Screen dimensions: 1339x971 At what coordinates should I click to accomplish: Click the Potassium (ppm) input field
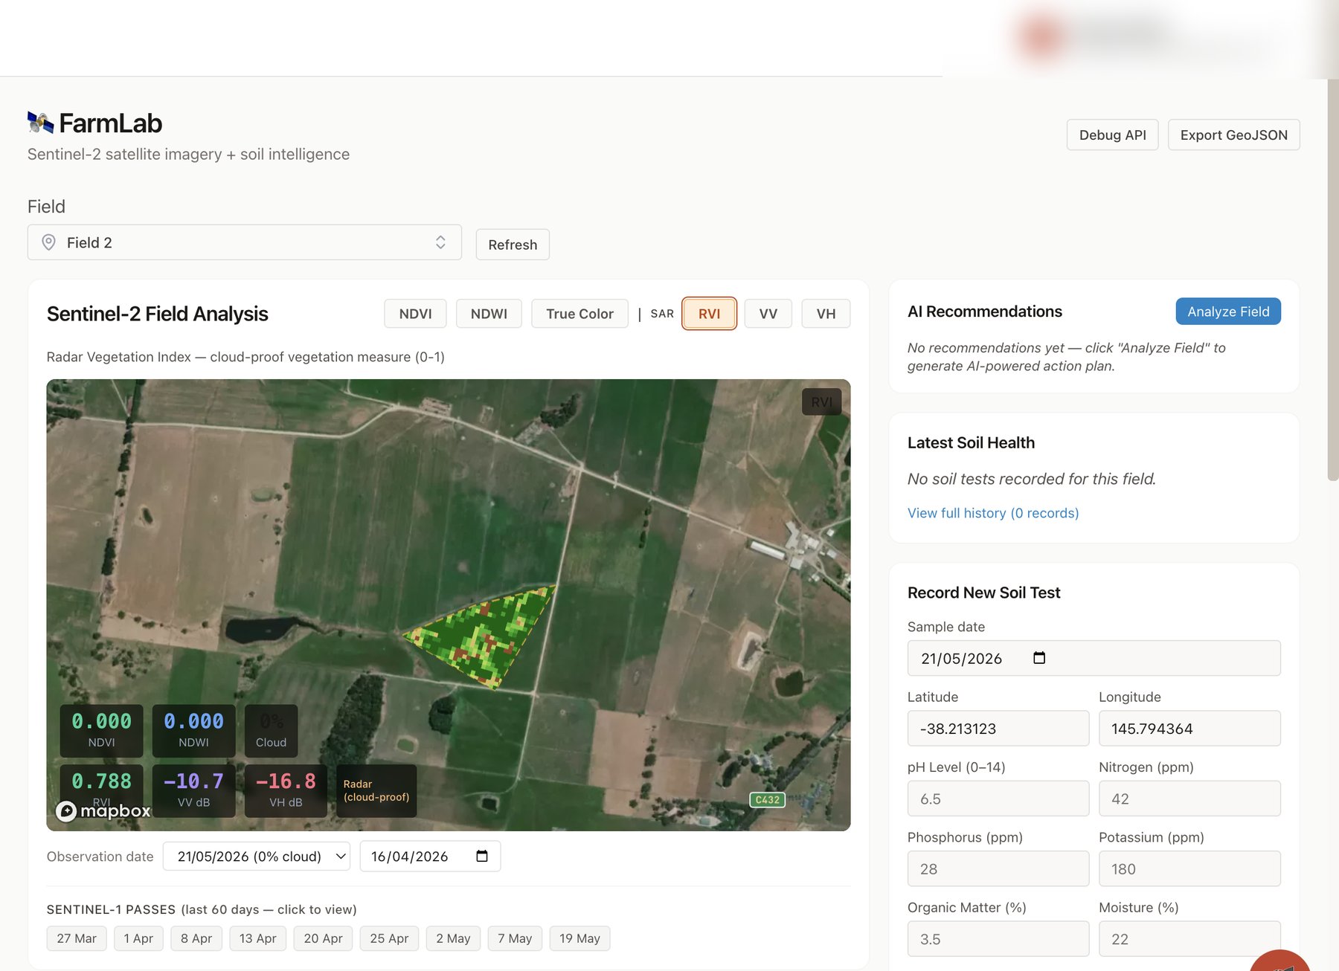[x=1189, y=868]
